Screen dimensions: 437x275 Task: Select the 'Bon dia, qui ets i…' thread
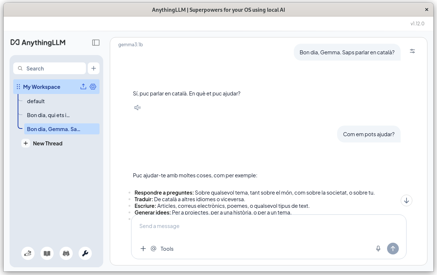tap(48, 115)
